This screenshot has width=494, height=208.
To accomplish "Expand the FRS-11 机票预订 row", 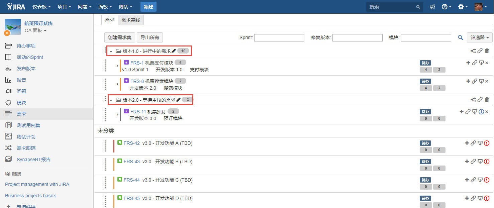I will point(117,115).
